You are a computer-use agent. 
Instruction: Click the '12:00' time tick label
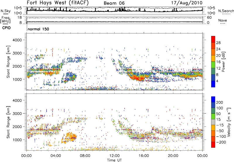point(114,156)
